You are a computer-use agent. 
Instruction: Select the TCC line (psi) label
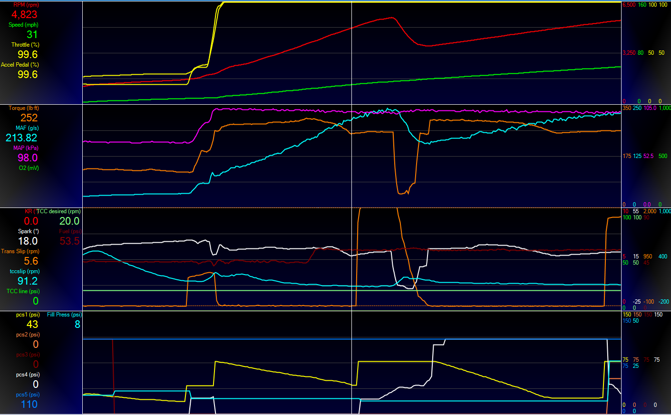coord(23,291)
